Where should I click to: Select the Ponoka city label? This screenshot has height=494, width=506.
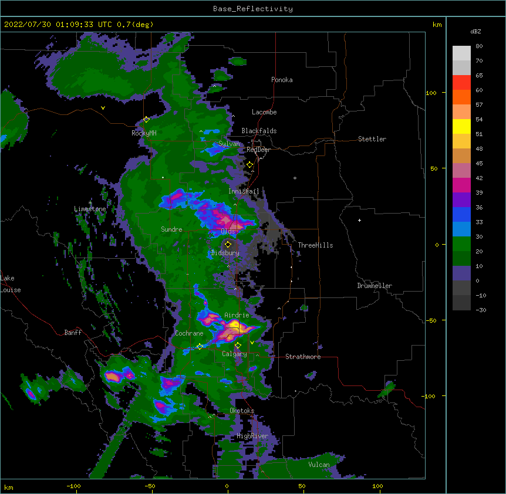[x=282, y=80]
